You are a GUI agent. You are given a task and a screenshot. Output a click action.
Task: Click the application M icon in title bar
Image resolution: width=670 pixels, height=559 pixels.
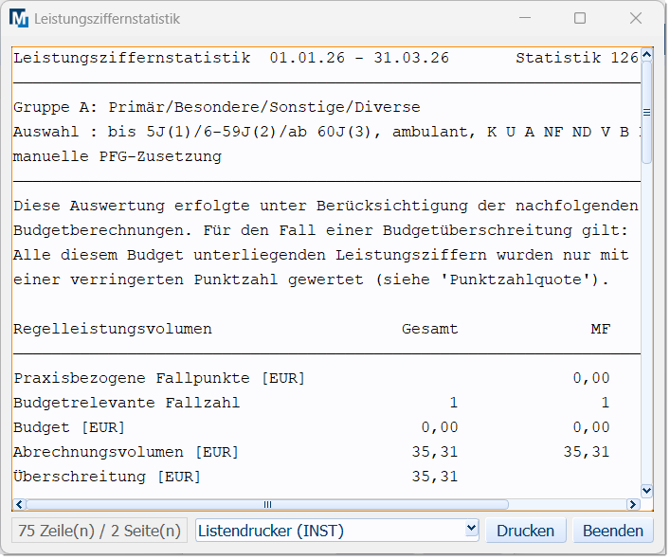(19, 19)
